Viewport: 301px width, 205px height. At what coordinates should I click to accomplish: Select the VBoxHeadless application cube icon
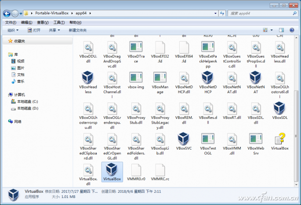pos(88,77)
